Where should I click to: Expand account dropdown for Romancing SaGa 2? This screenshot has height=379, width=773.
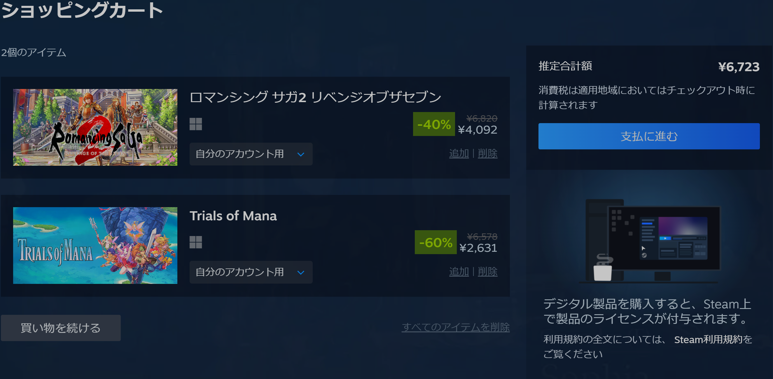point(251,154)
